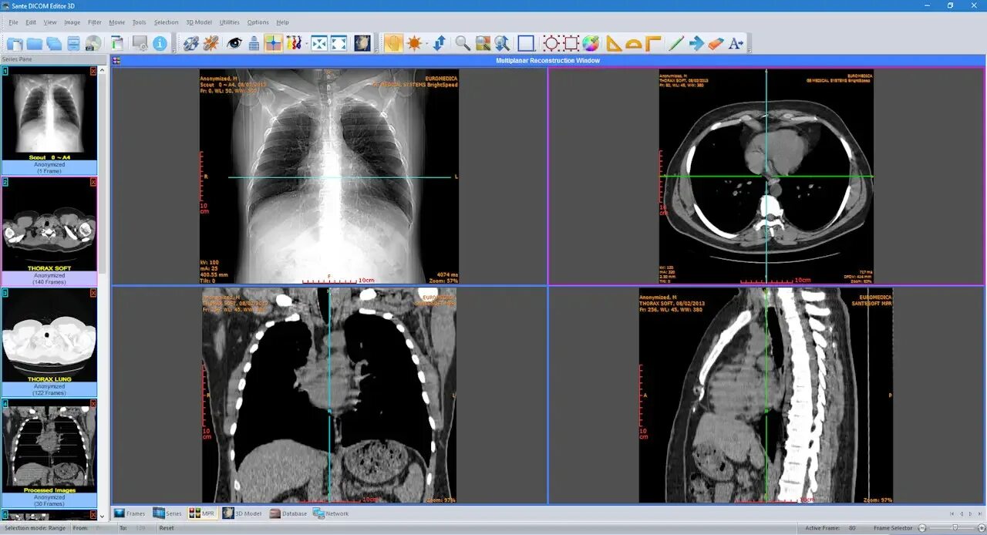The height and width of the screenshot is (535, 987).
Task: Switch to the Database tab
Action: (x=288, y=513)
